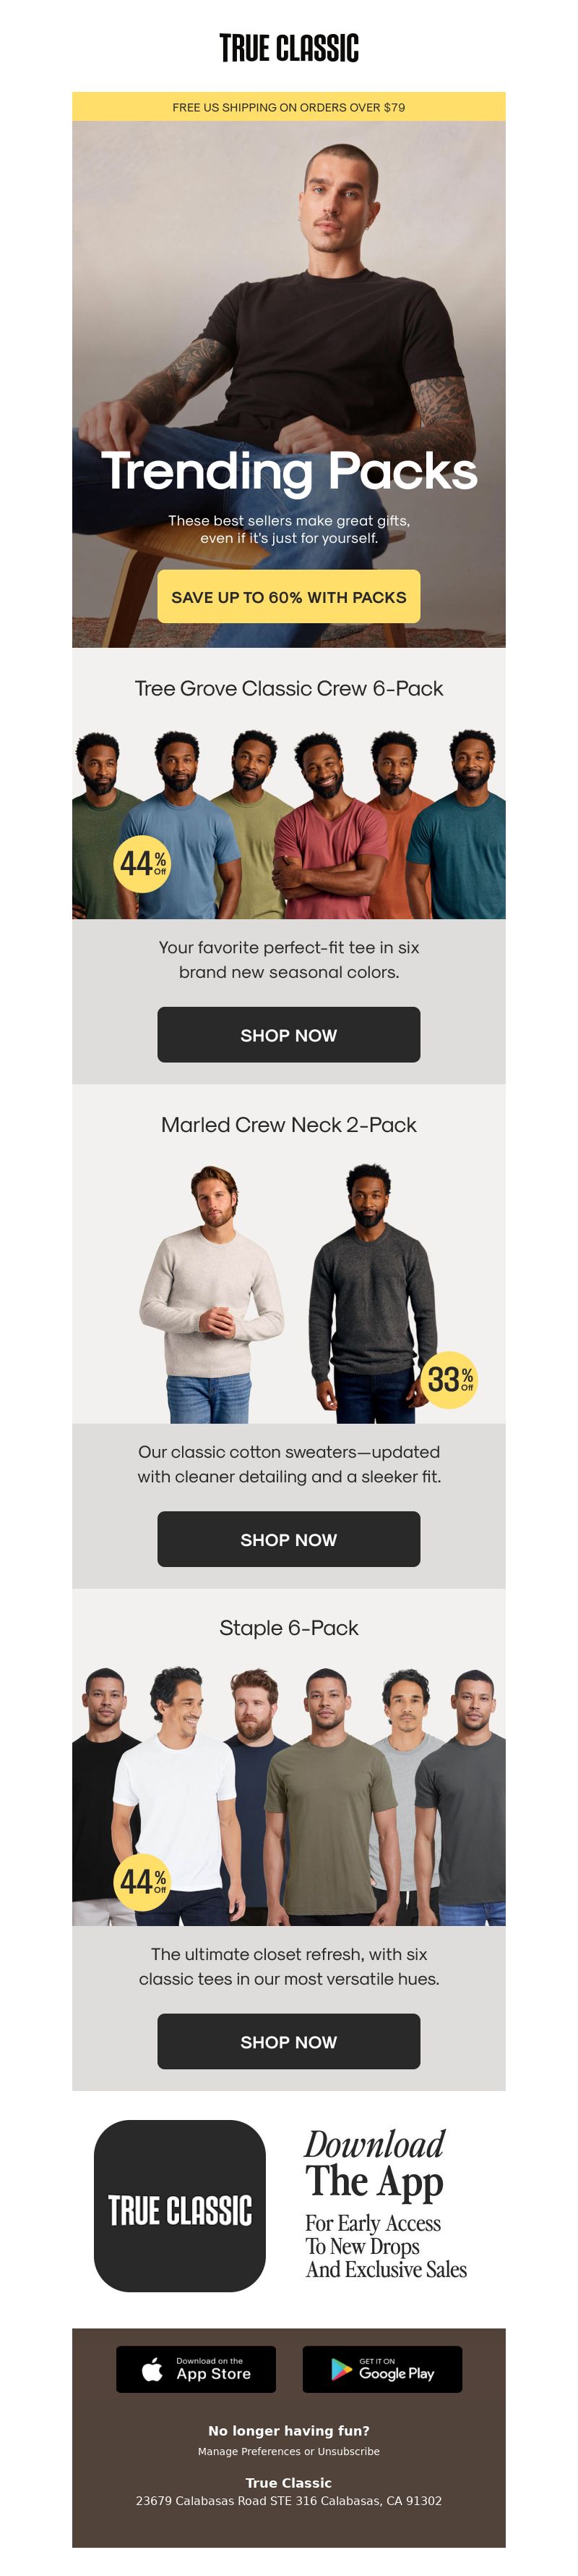This screenshot has height=2576, width=578.
Task: Click the Staple 6-Pack heading
Action: point(288,1628)
